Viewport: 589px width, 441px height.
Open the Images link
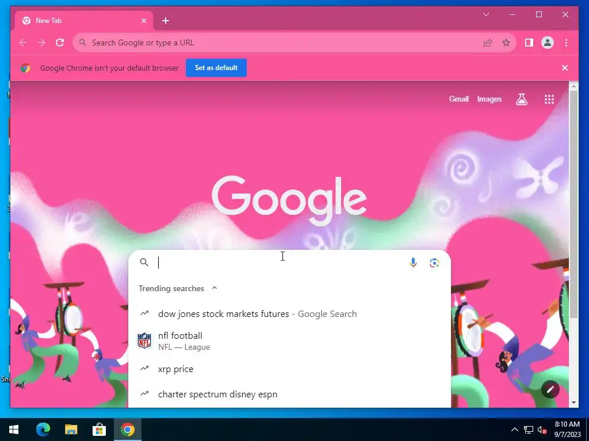click(x=489, y=99)
